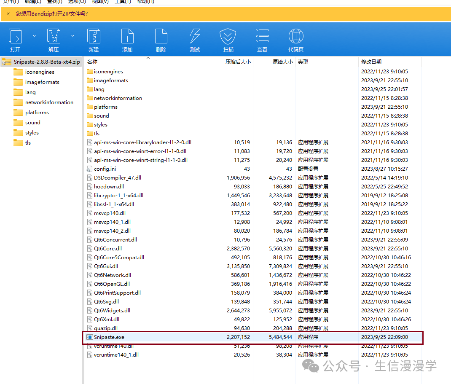Image resolution: width=451 pixels, height=384 pixels.
Task: Select styles folder in left tree
Action: pyautogui.click(x=32, y=133)
